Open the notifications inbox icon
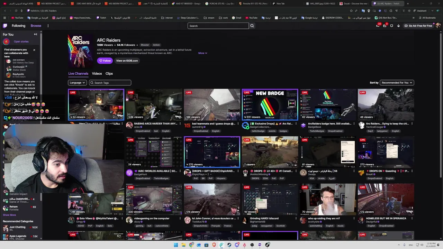443x249 pixels. pos(385,26)
